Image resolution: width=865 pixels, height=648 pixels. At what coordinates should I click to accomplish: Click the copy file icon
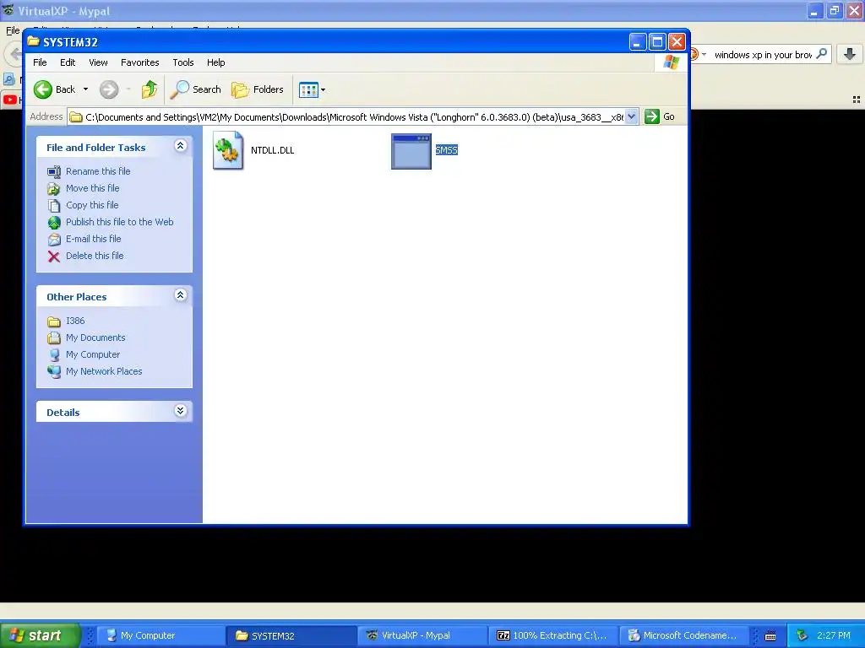[53, 206]
